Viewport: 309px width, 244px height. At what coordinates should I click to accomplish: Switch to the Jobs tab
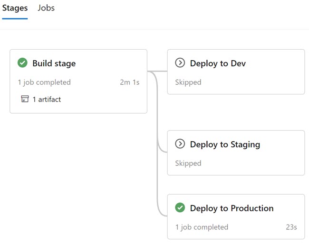point(46,8)
